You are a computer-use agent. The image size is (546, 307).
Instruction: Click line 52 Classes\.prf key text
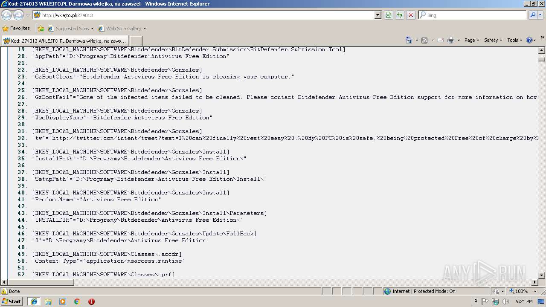(x=103, y=275)
